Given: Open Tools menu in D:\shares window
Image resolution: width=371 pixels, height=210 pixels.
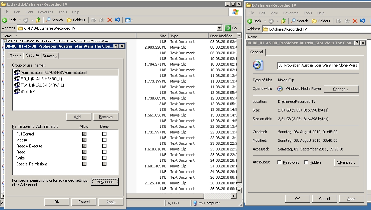Looking at the screenshot, I should pos(308,13).
